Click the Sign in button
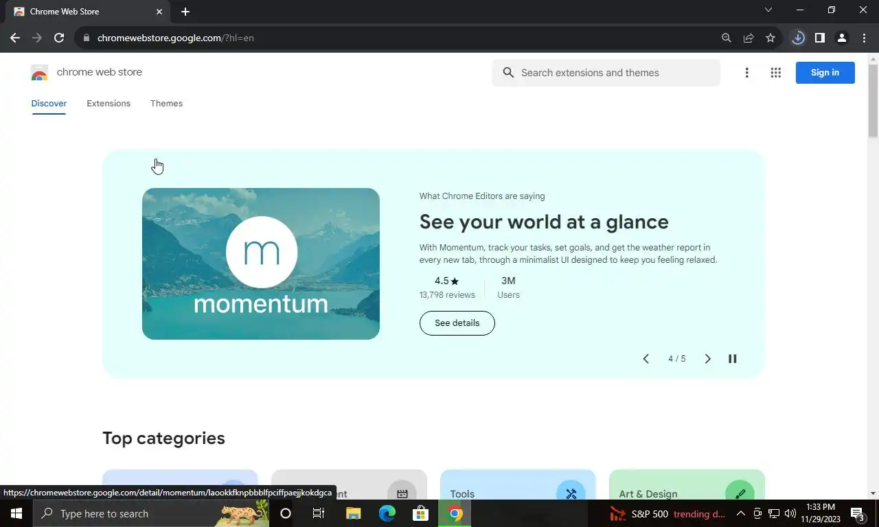 tap(825, 73)
